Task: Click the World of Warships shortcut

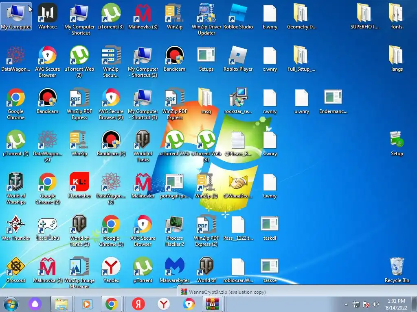Action: tap(16, 188)
